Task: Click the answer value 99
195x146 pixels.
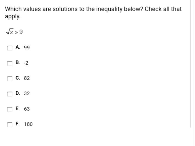Action: (27, 48)
